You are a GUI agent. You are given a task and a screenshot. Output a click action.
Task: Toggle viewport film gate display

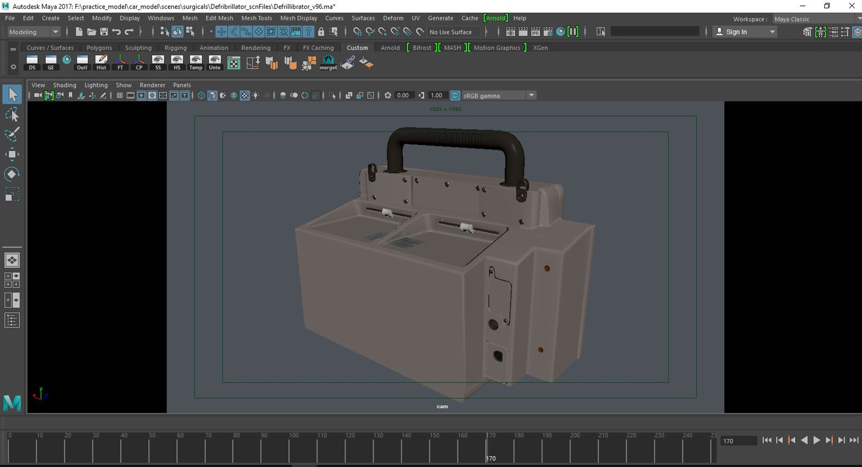(130, 96)
